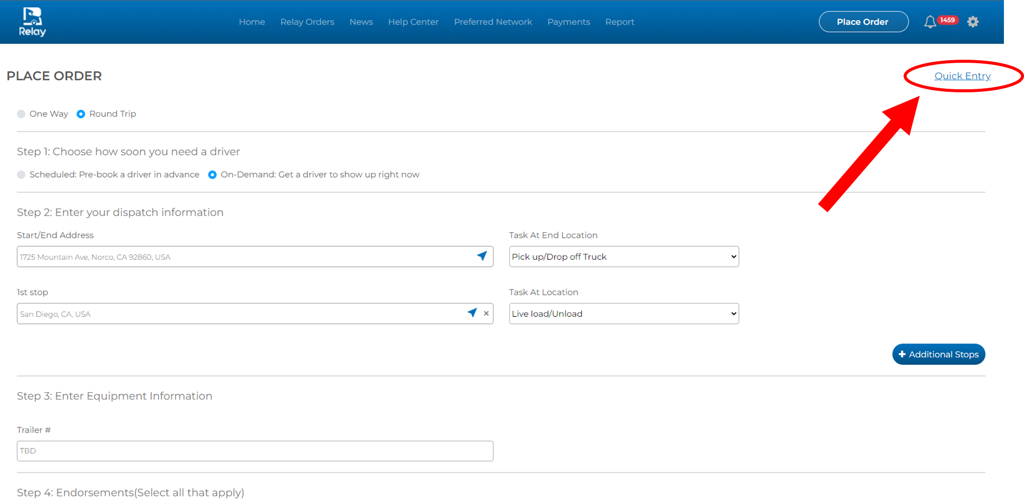
Task: Open notifications bell icon
Action: pos(930,22)
